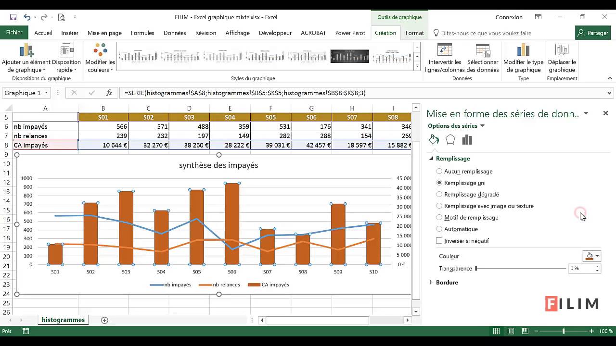The width and height of the screenshot is (616, 346).
Task: Click the Redo arrow icon
Action: tap(44, 17)
